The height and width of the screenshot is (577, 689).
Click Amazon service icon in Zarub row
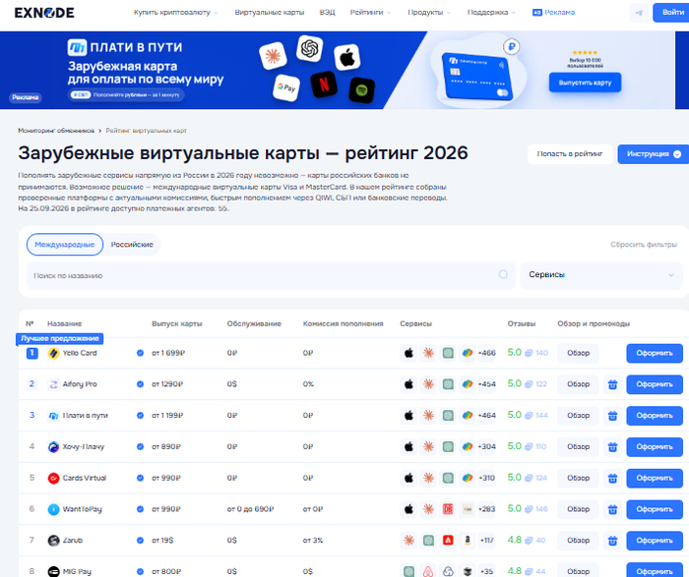[x=468, y=541]
